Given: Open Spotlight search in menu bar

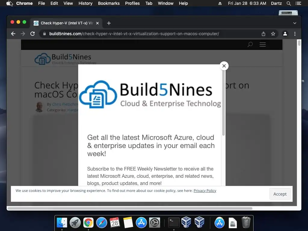Looking at the screenshot, I should tap(288, 3).
